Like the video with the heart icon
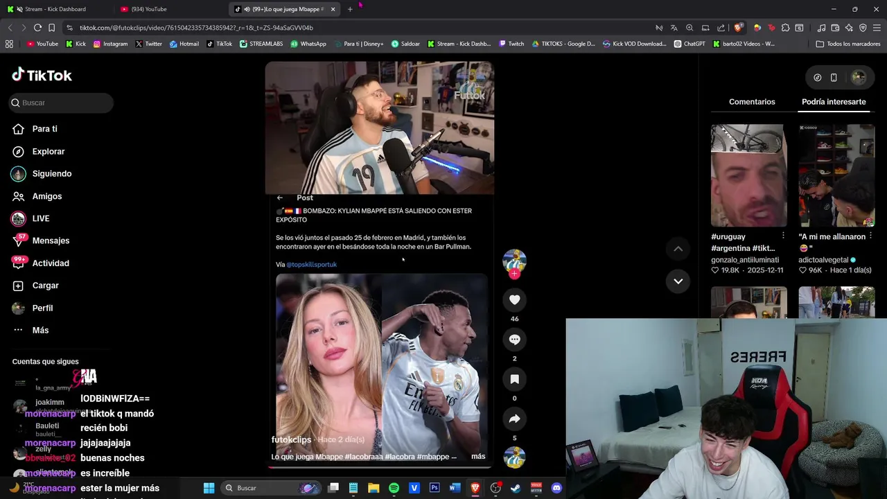Screen dimensions: 887x499 click(x=514, y=299)
